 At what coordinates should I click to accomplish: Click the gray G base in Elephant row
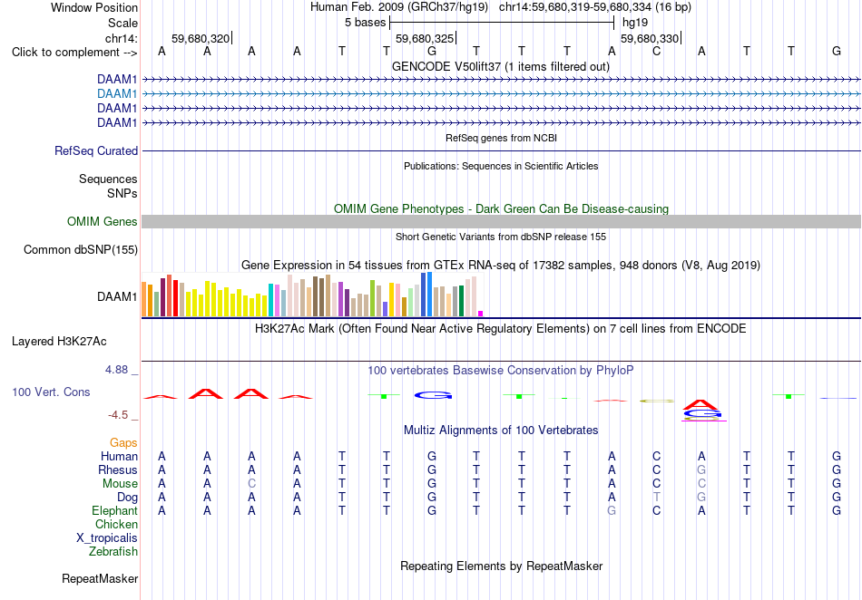612,510
